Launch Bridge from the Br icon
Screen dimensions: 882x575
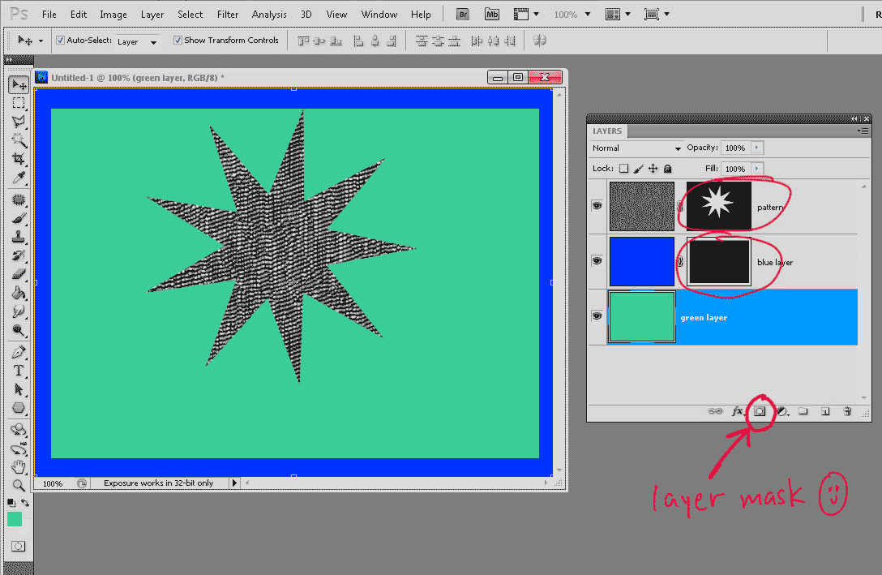[463, 14]
